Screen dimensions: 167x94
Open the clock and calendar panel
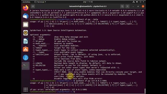click(88, 2)
